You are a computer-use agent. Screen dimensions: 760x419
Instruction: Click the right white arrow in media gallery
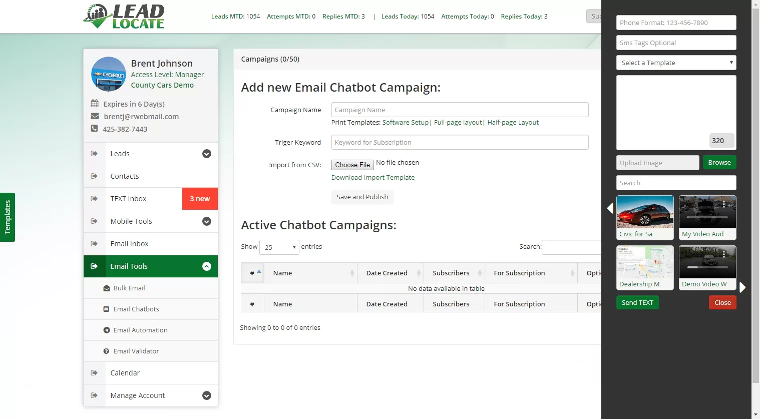pyautogui.click(x=742, y=287)
